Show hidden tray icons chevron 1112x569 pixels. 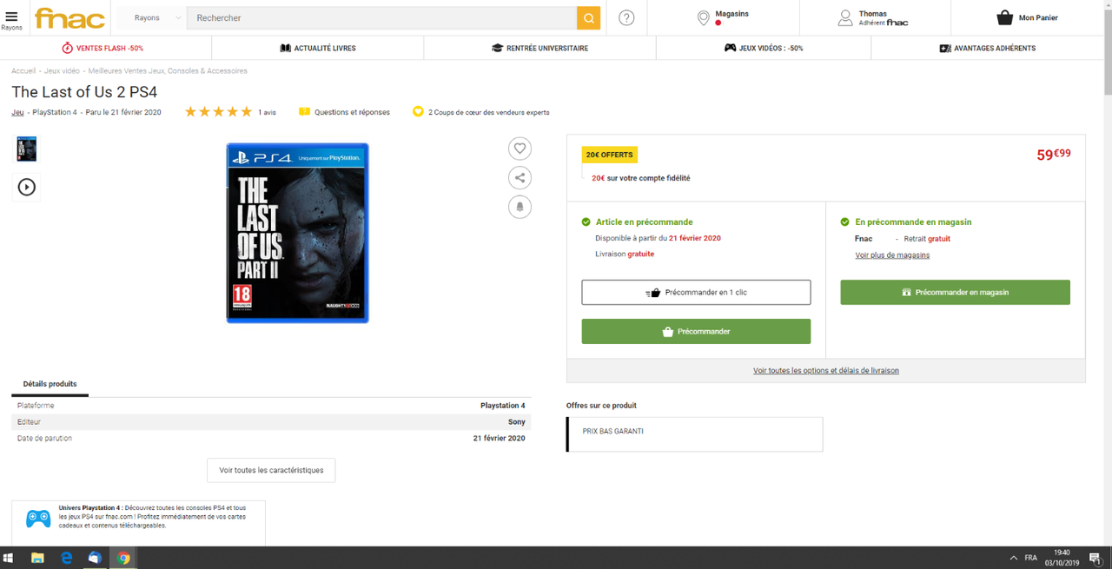click(x=1013, y=558)
